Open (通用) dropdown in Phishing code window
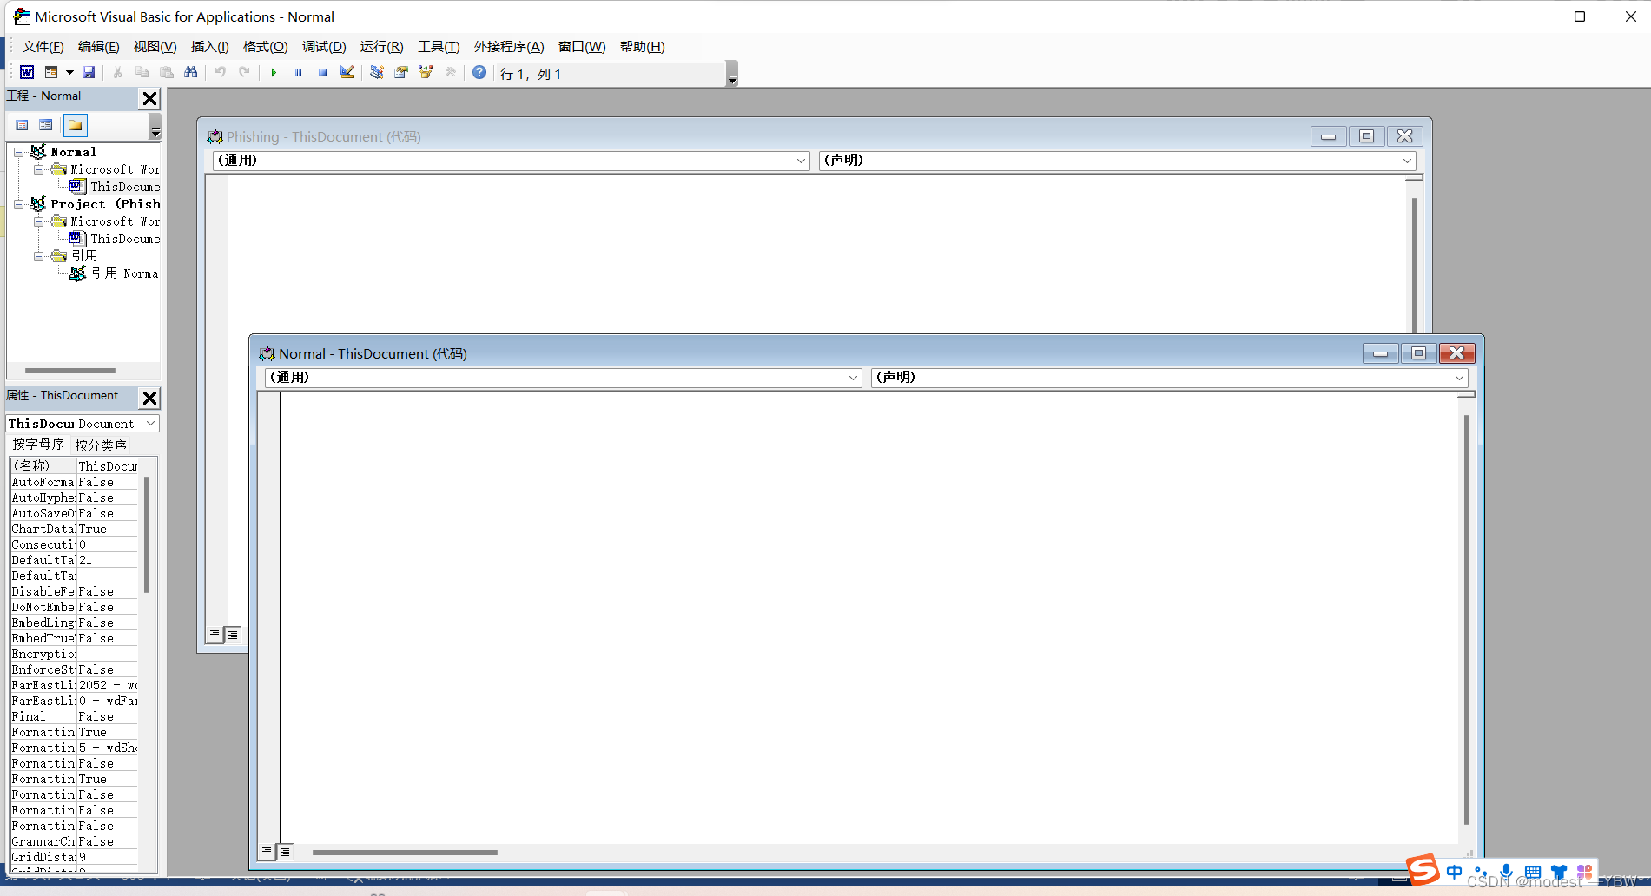1651x896 pixels. [800, 161]
